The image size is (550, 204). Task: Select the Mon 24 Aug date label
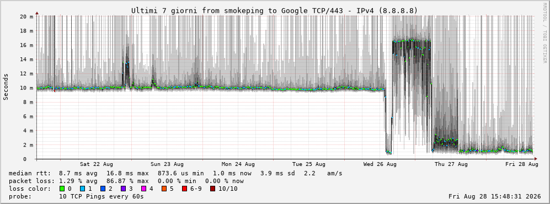tap(238, 164)
